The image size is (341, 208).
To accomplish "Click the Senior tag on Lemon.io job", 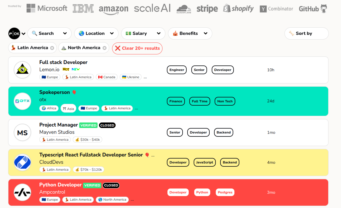I will pyautogui.click(x=199, y=70).
